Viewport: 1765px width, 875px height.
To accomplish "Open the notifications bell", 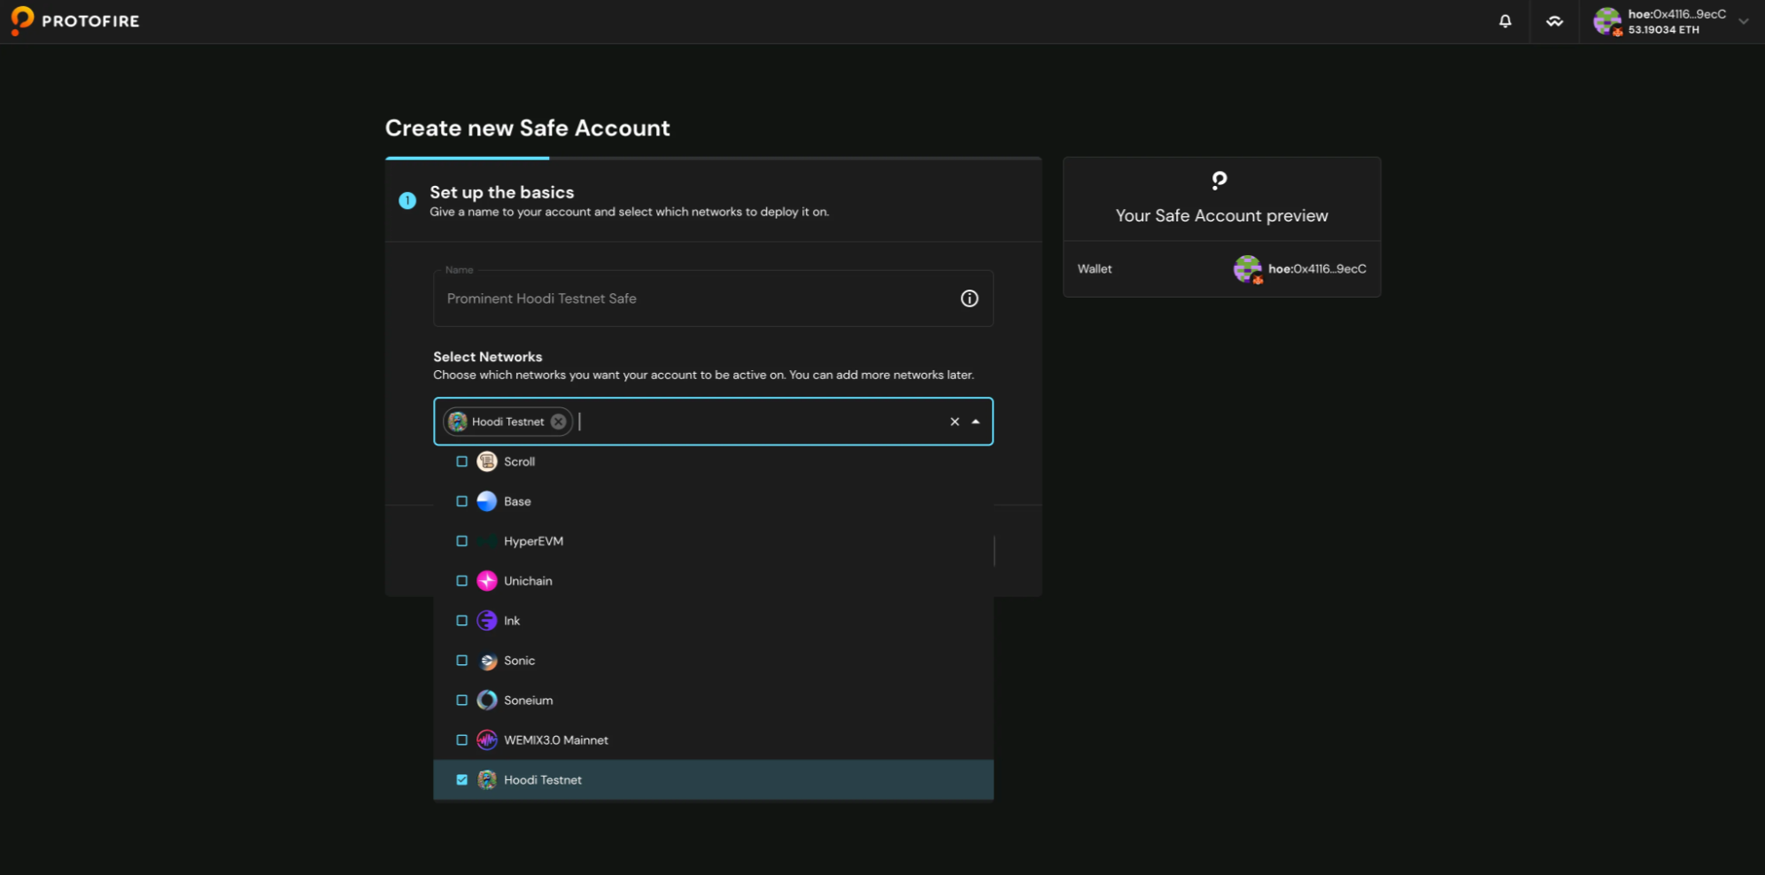I will click(x=1505, y=21).
